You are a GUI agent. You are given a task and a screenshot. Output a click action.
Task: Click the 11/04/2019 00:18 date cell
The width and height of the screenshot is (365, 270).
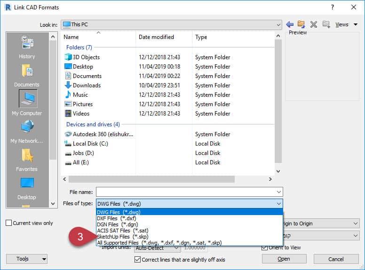click(159, 67)
